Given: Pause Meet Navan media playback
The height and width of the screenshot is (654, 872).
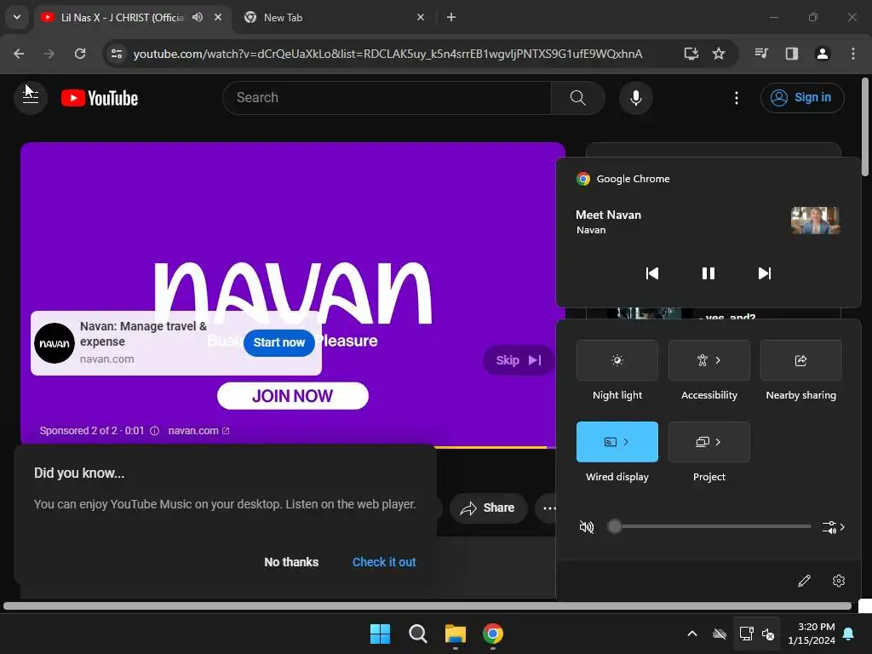Looking at the screenshot, I should [x=708, y=273].
